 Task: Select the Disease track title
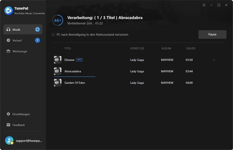click(69, 60)
